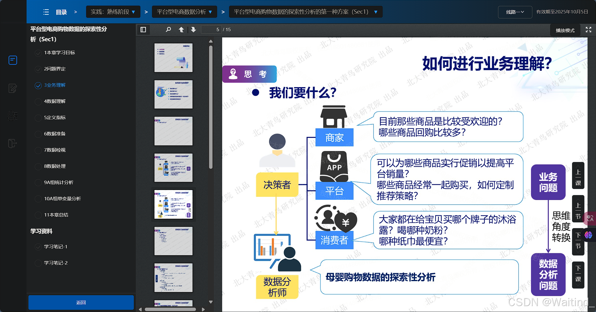
Task: Open 学习笔记-2 study material
Action: [56, 263]
